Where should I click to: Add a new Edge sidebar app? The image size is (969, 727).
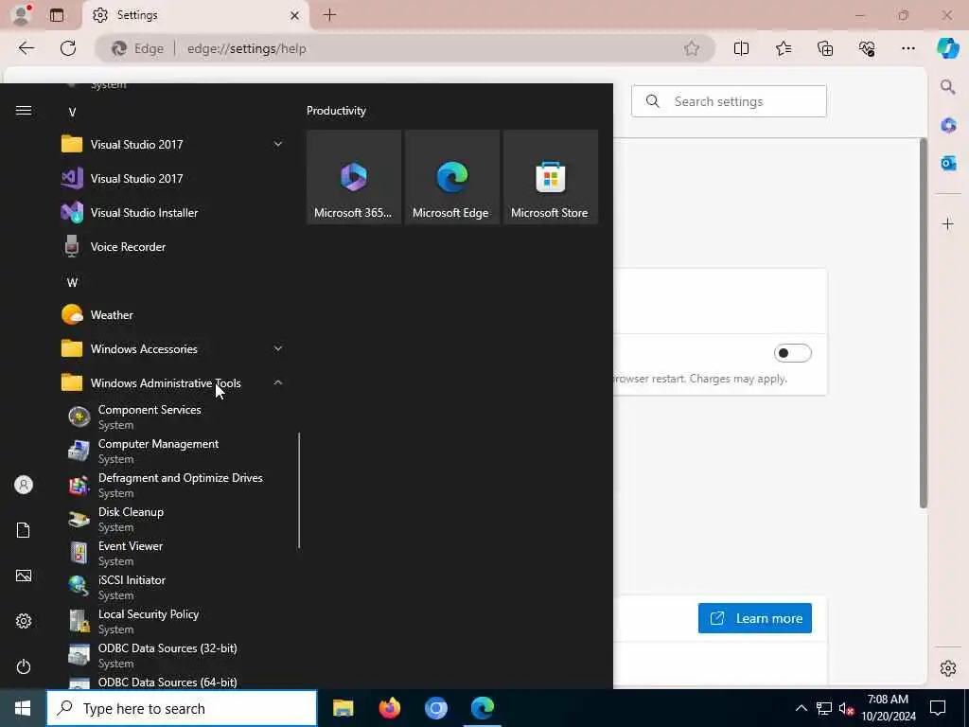pyautogui.click(x=948, y=223)
